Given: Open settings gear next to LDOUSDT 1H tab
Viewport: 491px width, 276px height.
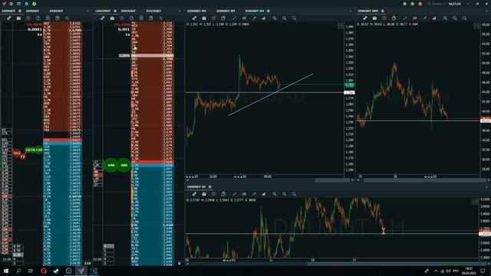Looking at the screenshot, I should pos(209,187).
